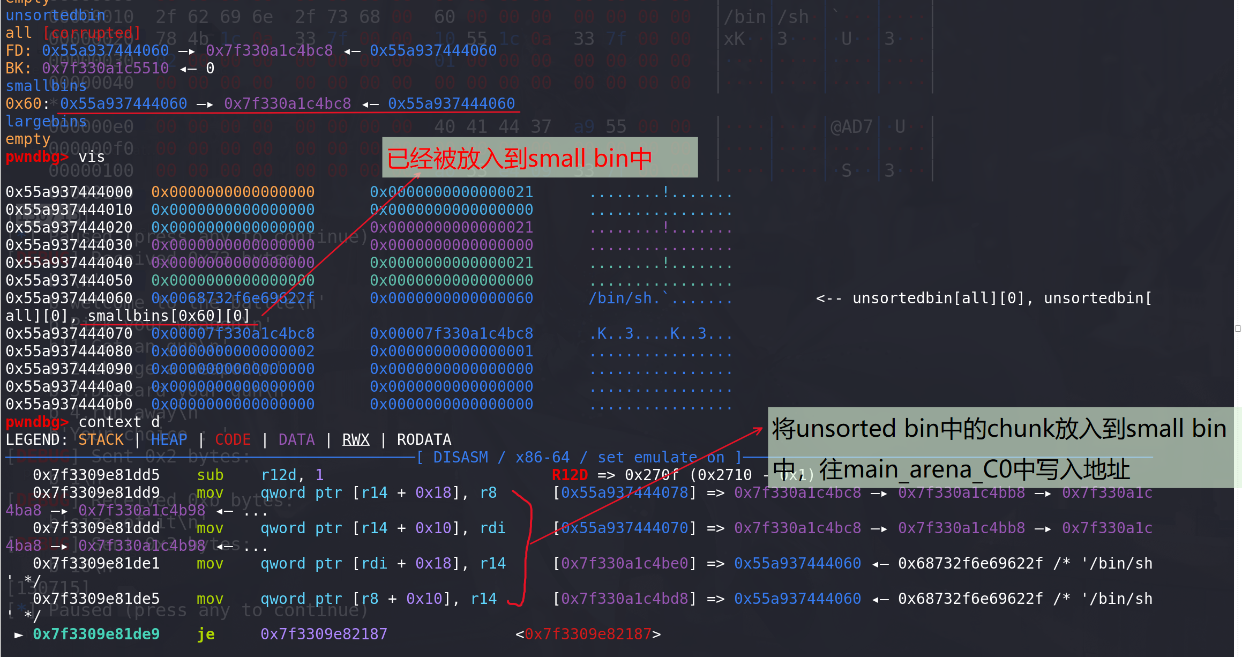Select instruction address 0x7f3309e81ddd

tap(96, 528)
